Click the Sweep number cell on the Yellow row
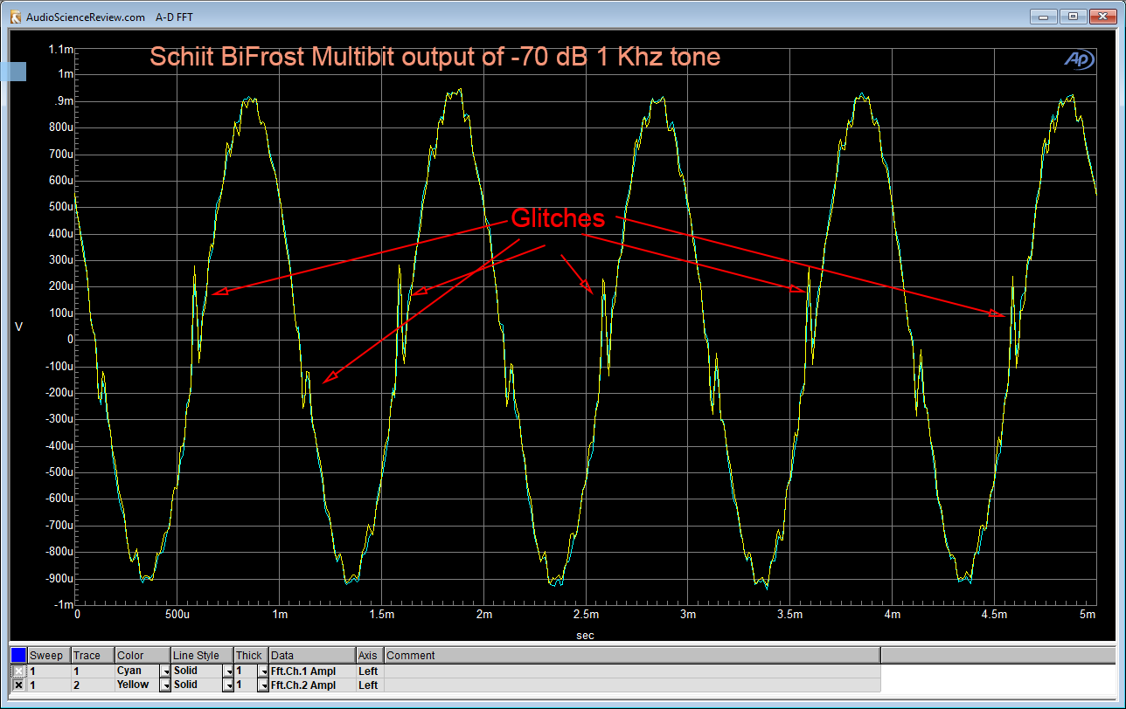Screen dimensions: 1126x709 (x=49, y=685)
